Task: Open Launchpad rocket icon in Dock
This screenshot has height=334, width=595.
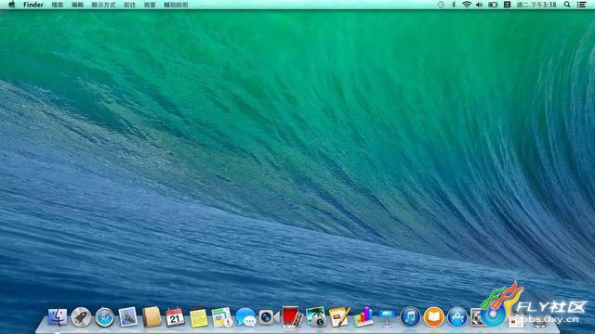Action: click(81, 317)
